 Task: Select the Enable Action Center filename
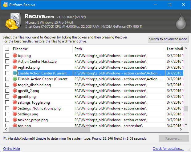[44, 73]
